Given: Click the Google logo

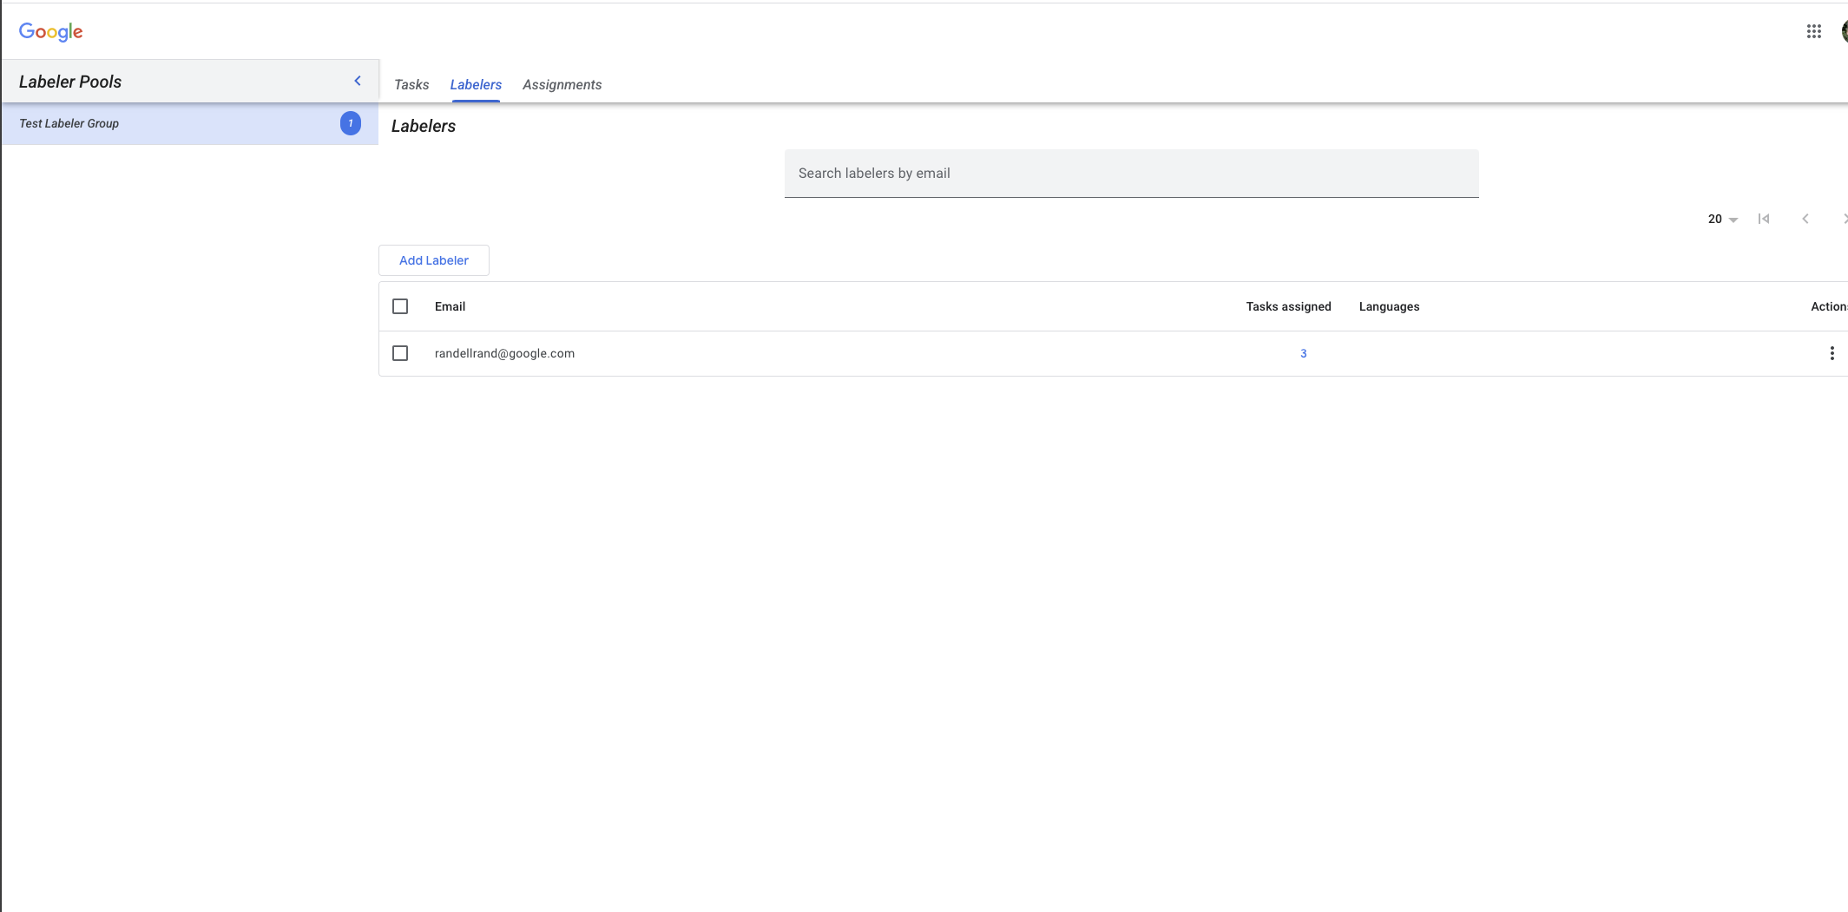Looking at the screenshot, I should (x=51, y=32).
